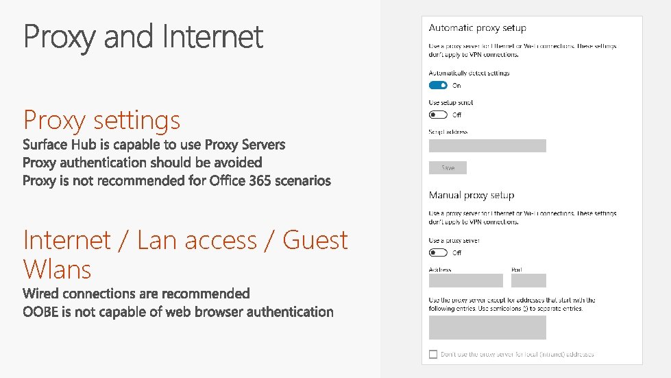
Task: Click the Proxy settings orange heading
Action: point(101,120)
